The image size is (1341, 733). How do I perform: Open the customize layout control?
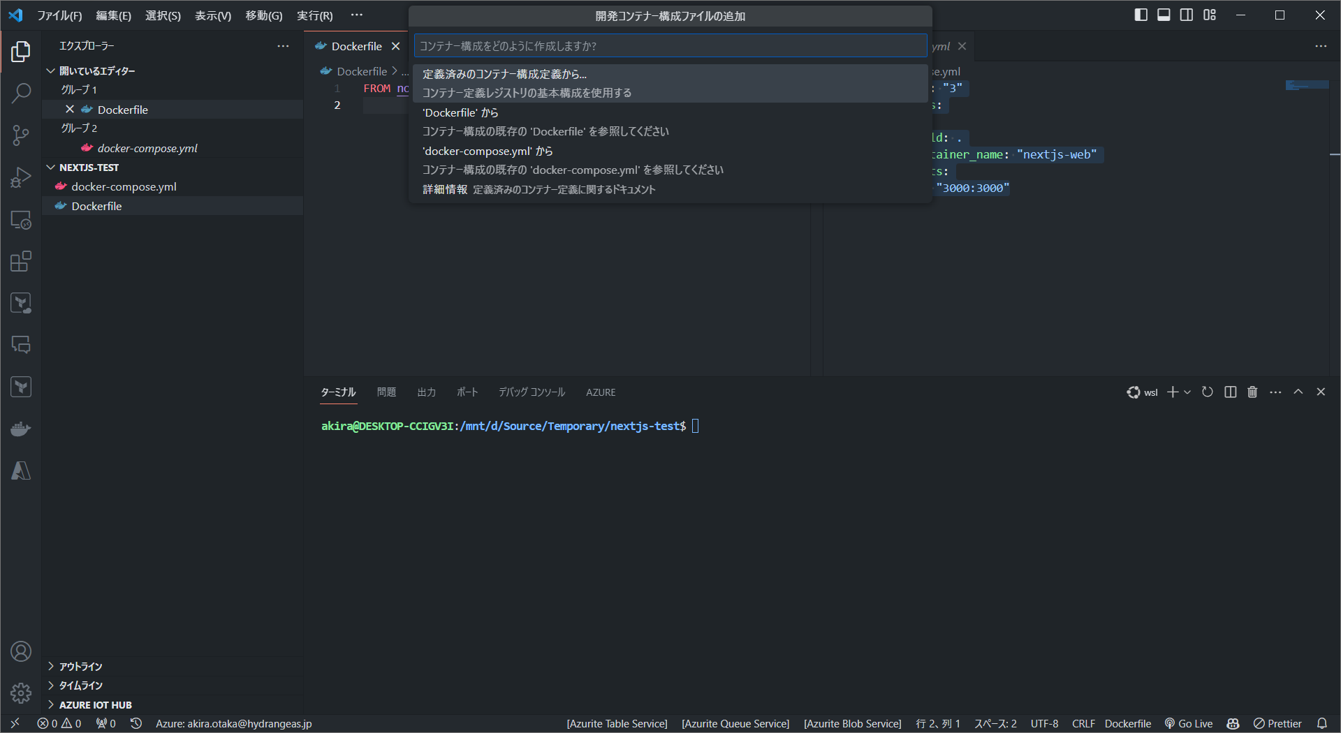1210,15
